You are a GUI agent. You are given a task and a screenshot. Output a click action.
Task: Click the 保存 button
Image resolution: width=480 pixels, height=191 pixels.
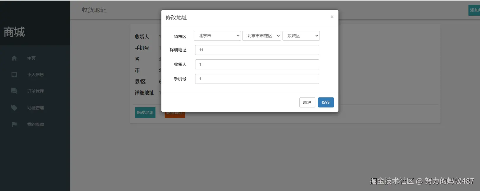pyautogui.click(x=326, y=102)
